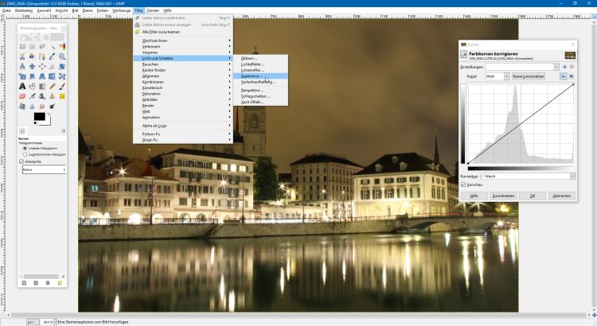The image size is (597, 326).
Task: Open the Kanal dropdown
Action: 495,76
